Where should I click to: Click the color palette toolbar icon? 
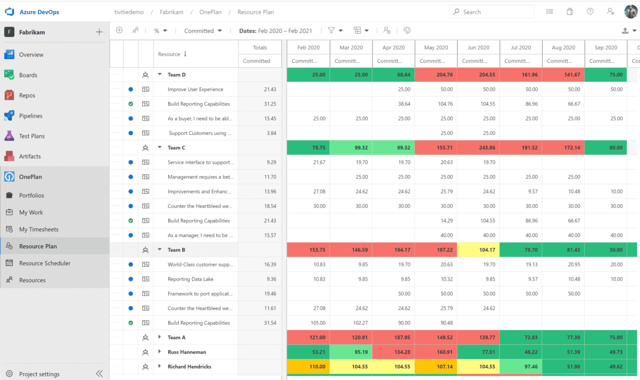pyautogui.click(x=407, y=30)
